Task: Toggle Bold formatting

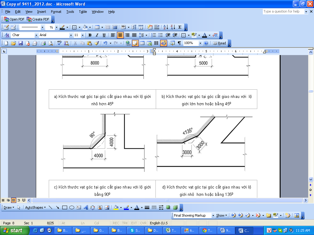Action: (x=90, y=35)
